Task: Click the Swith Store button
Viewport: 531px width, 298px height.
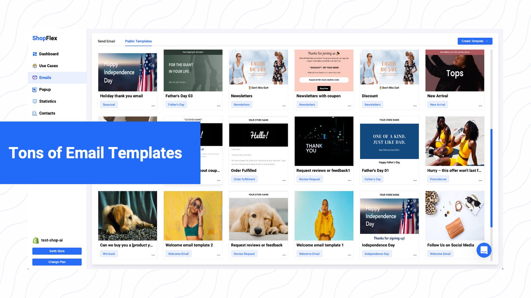Action: click(57, 251)
